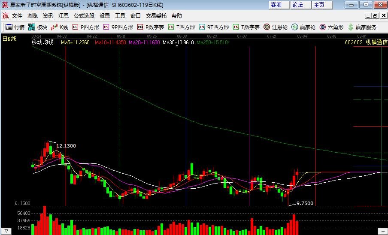This screenshot has width=388, height=235.
Task: Open the 六角形 hexagon tool
Action: click(x=331, y=27)
